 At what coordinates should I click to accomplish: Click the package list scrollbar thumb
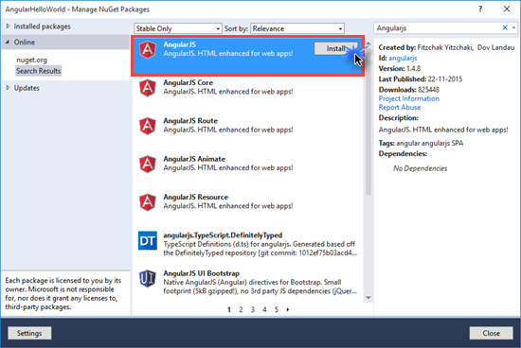pyautogui.click(x=368, y=121)
